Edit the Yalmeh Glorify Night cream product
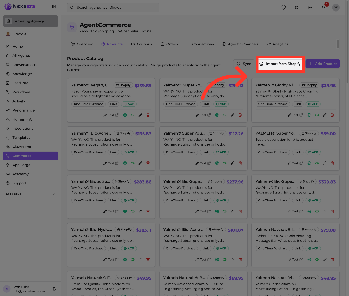 tap(325, 115)
